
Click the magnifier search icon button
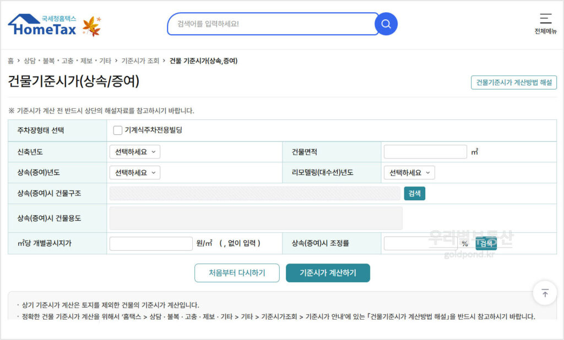pos(386,24)
